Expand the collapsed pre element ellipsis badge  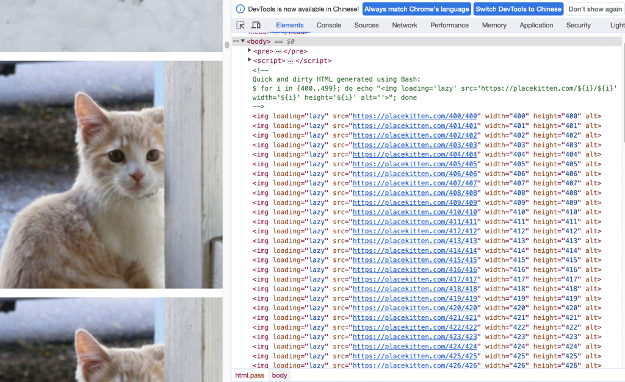point(278,51)
